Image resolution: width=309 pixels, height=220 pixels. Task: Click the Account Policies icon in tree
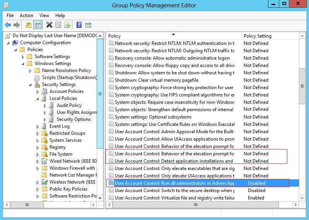tap(44, 91)
